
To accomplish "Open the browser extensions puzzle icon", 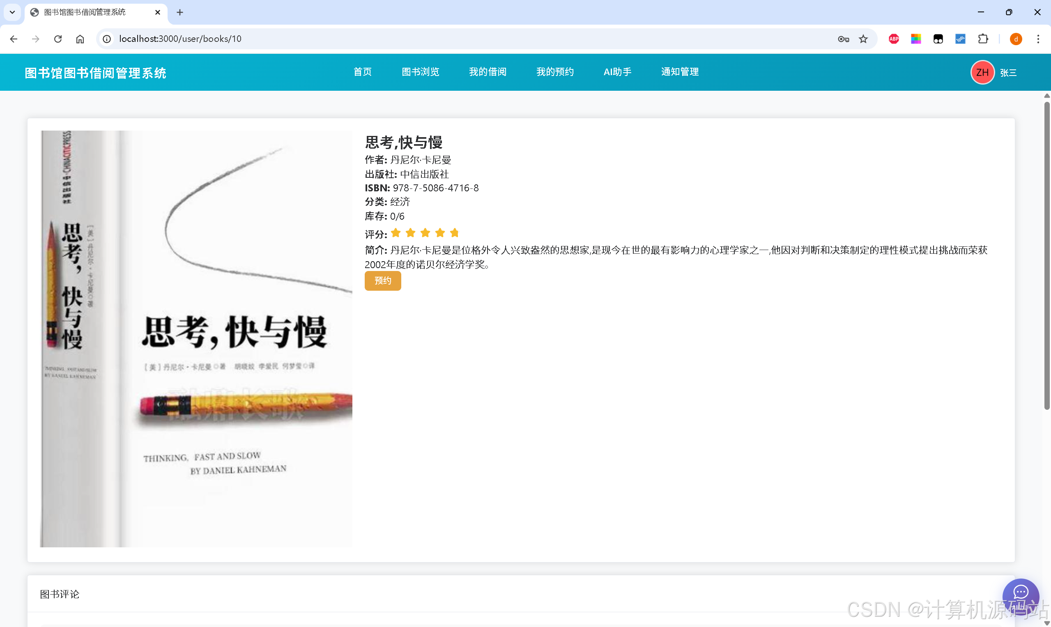I will coord(982,39).
